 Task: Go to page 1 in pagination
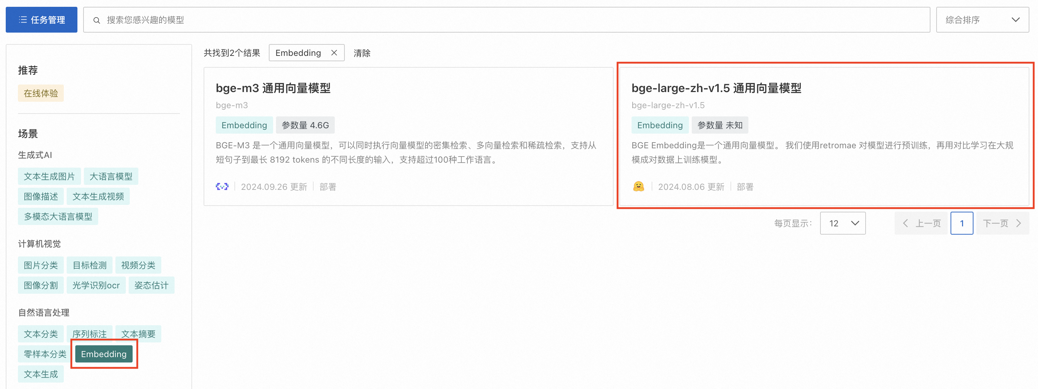[x=961, y=223]
